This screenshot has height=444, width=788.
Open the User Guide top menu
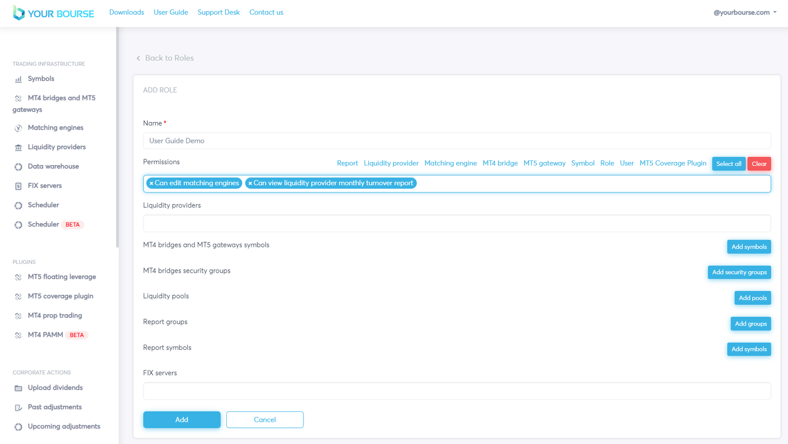[171, 12]
